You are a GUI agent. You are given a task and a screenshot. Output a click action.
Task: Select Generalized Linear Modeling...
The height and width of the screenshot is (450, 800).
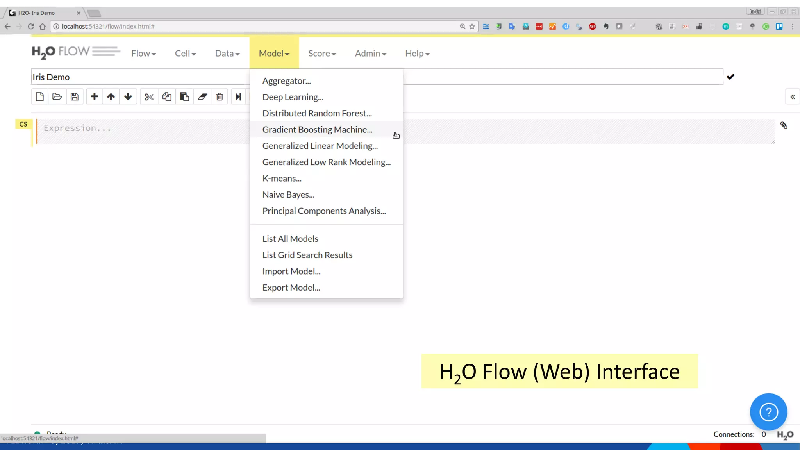[x=327, y=146]
